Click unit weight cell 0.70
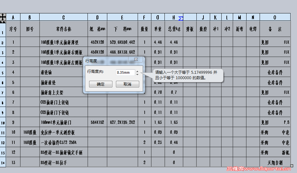297x173 pixels. (158, 92)
